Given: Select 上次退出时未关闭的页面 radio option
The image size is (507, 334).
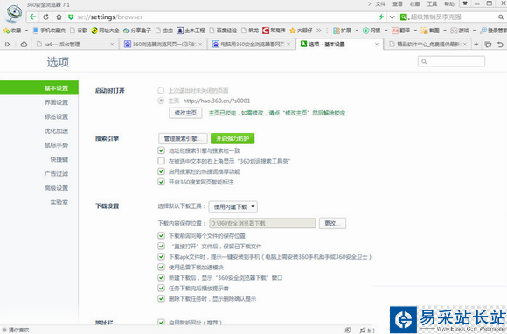Looking at the screenshot, I should click(161, 91).
